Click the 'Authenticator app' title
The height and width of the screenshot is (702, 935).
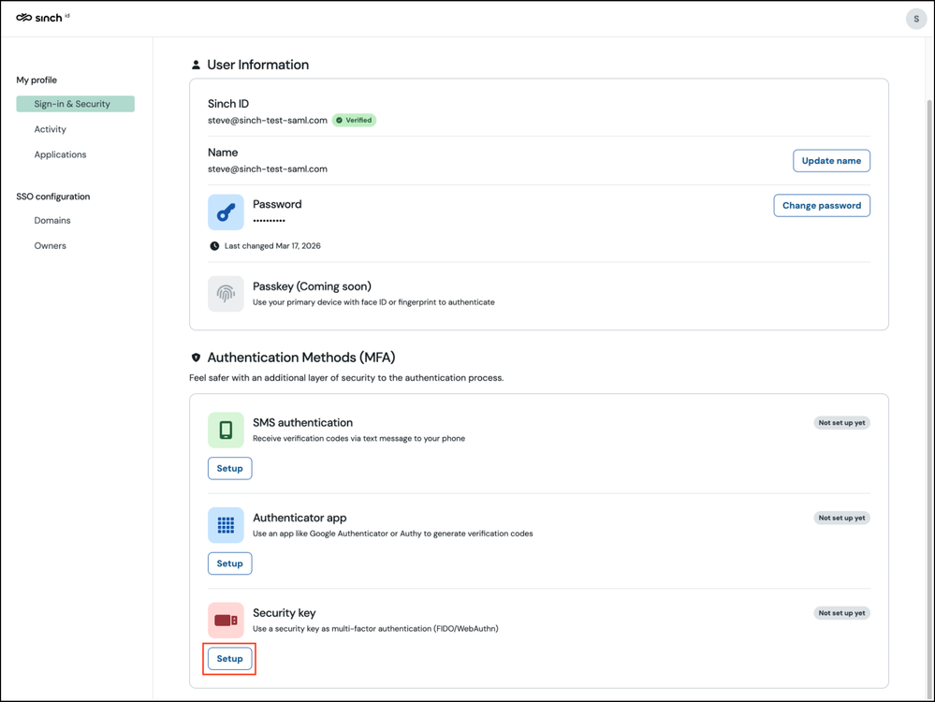(299, 518)
